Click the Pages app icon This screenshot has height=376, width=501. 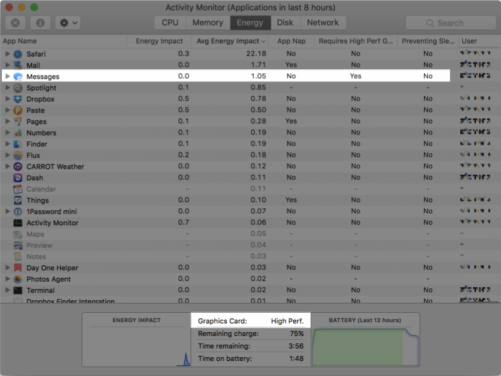[18, 121]
